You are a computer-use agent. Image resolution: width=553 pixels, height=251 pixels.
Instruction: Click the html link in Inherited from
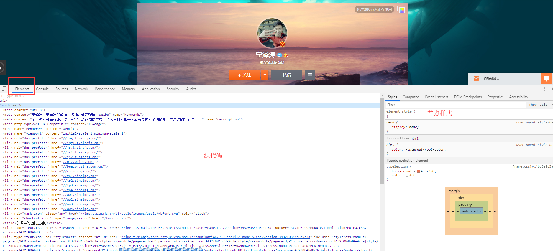coord(414,138)
